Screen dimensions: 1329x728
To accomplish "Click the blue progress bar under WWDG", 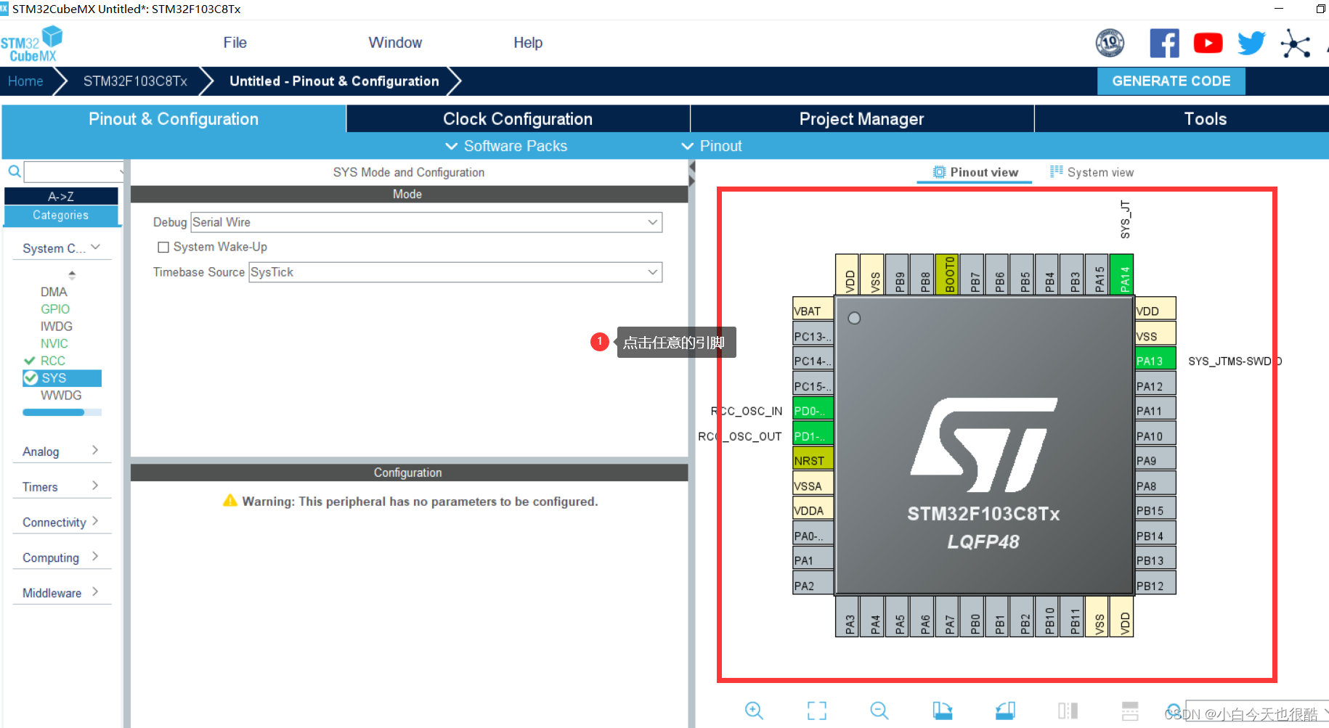I will pyautogui.click(x=62, y=412).
